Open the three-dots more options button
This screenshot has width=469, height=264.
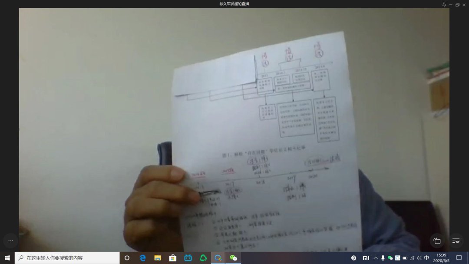tap(10, 240)
